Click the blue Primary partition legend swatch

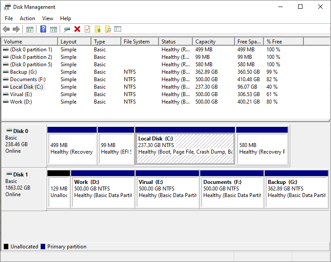43,247
